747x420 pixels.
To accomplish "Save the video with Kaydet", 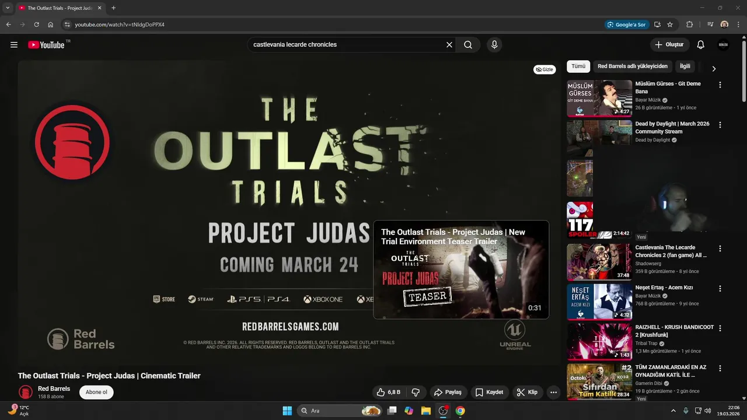I will [489, 392].
